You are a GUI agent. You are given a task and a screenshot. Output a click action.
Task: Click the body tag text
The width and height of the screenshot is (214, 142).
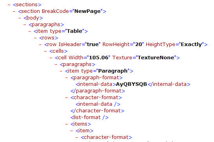click(x=33, y=18)
